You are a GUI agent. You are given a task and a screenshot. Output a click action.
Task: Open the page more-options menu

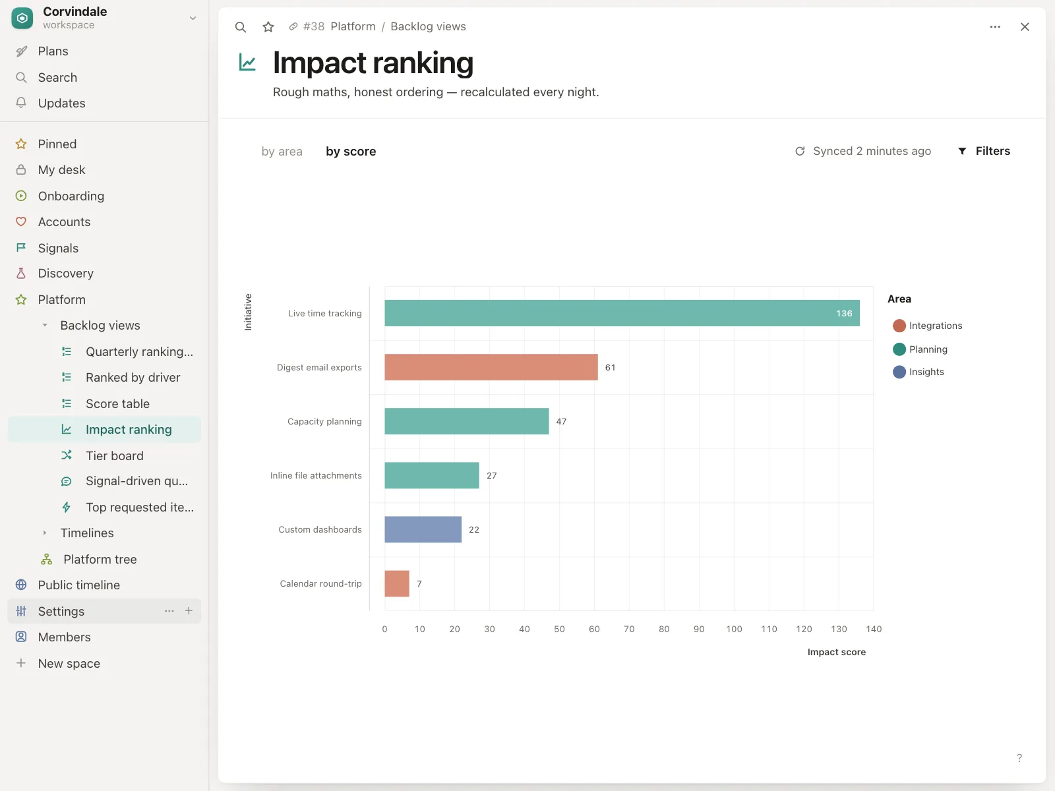995,27
